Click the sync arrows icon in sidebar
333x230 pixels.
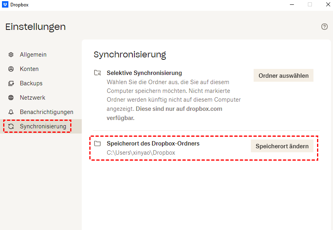point(11,126)
